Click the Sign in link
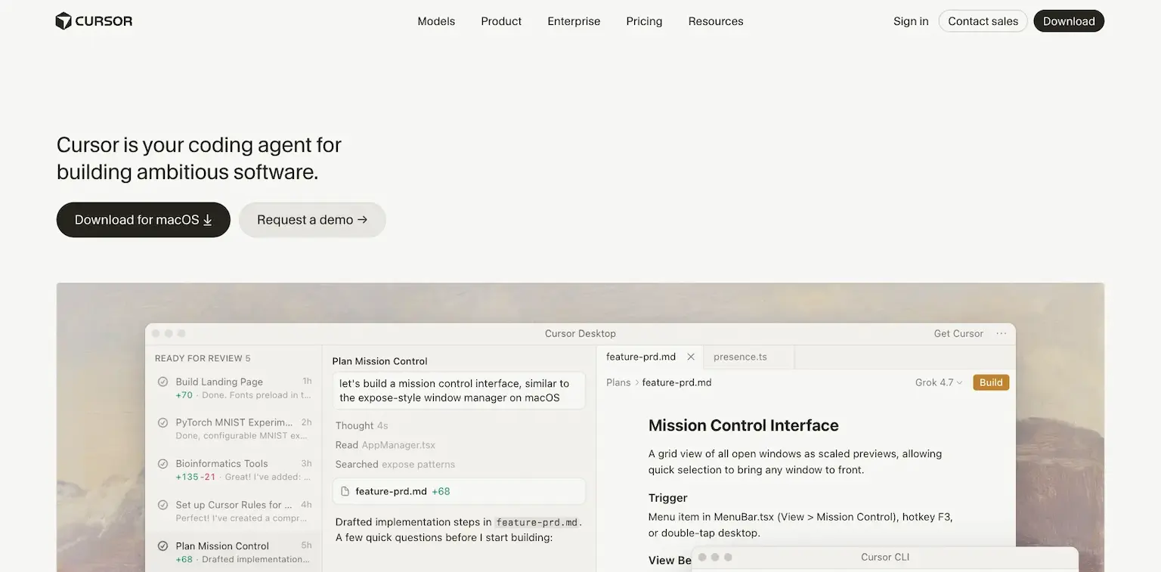Viewport: 1161px width, 572px height. tap(911, 21)
